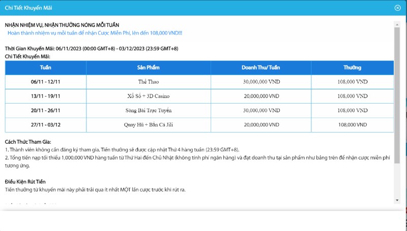Click the empty scrollbar track below thumb
The width and height of the screenshot is (407, 231).
point(397,183)
